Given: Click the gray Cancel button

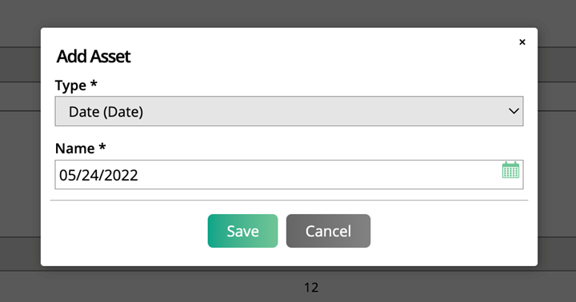Looking at the screenshot, I should [329, 231].
